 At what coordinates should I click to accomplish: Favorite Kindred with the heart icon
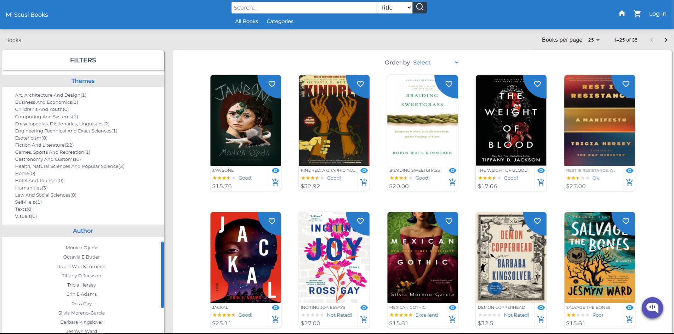(x=360, y=84)
